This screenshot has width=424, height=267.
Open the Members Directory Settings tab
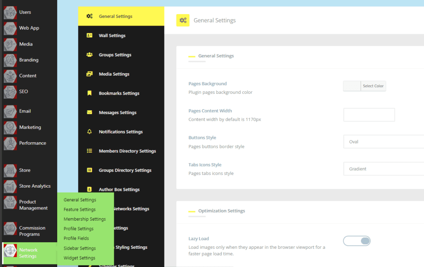click(x=127, y=151)
